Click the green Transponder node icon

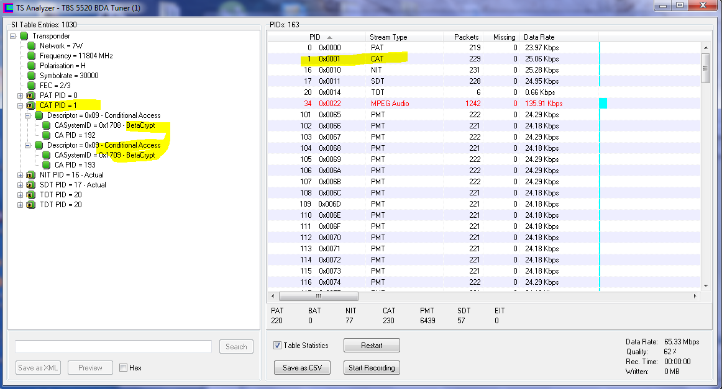24,36
